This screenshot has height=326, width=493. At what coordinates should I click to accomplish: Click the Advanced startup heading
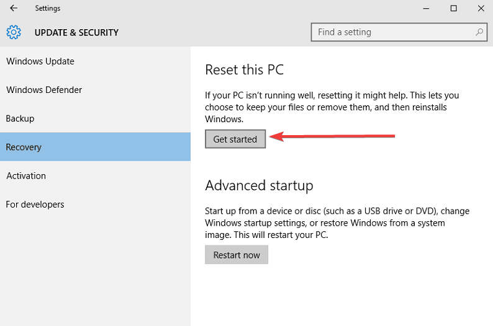click(259, 185)
